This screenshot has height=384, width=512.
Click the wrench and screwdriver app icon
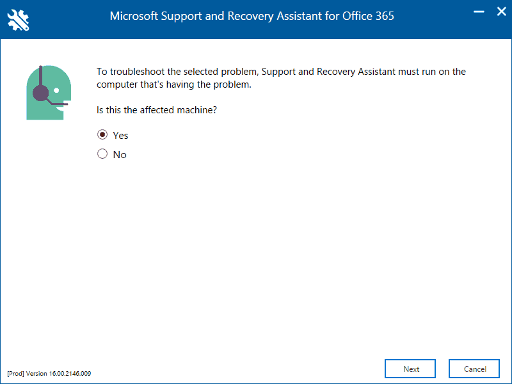pos(19,20)
